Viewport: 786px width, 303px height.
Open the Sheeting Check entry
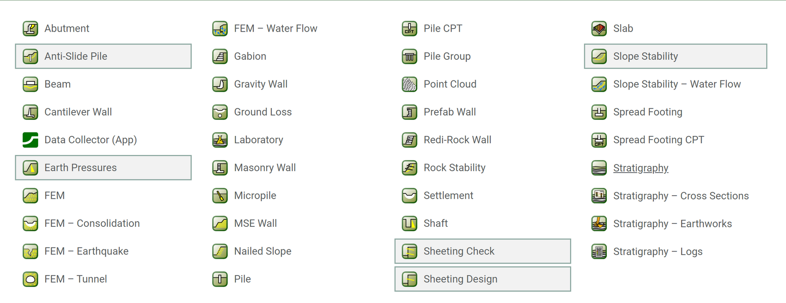(482, 251)
